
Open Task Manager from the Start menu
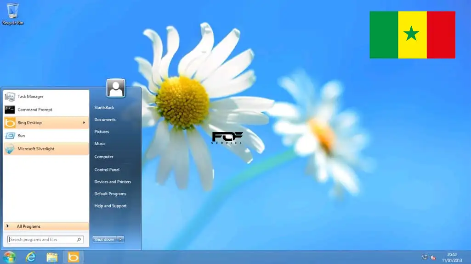[30, 96]
